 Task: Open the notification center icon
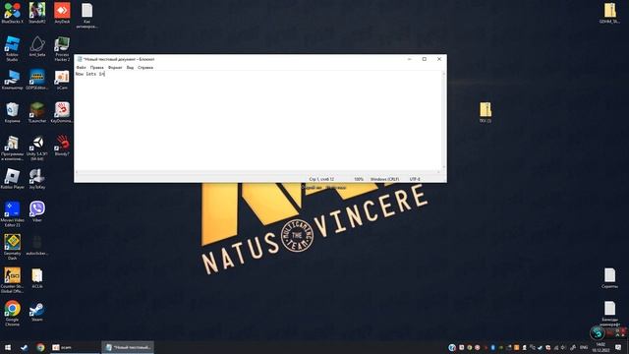click(x=618, y=347)
